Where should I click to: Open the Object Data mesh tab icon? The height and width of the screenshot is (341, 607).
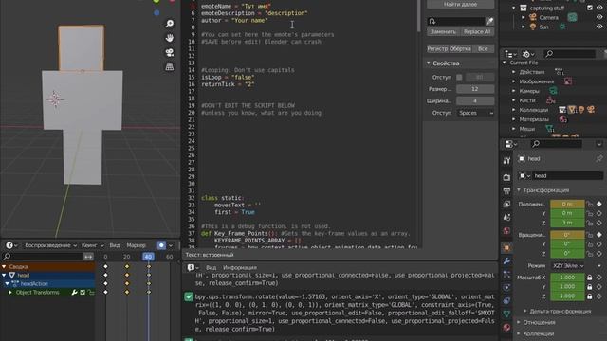tap(506, 314)
